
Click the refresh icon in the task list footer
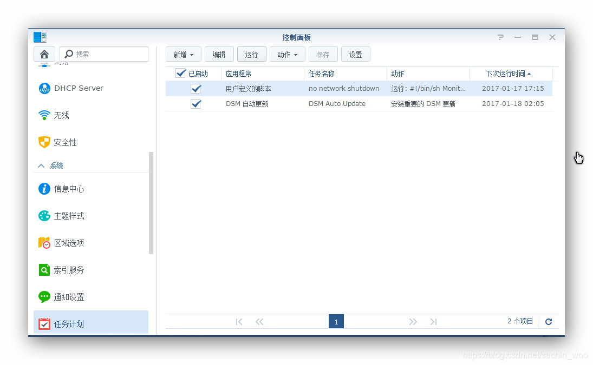tap(549, 322)
